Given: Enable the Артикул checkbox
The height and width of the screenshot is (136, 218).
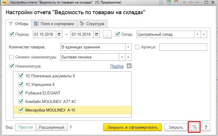Looking at the screenshot, I should click(137, 47).
